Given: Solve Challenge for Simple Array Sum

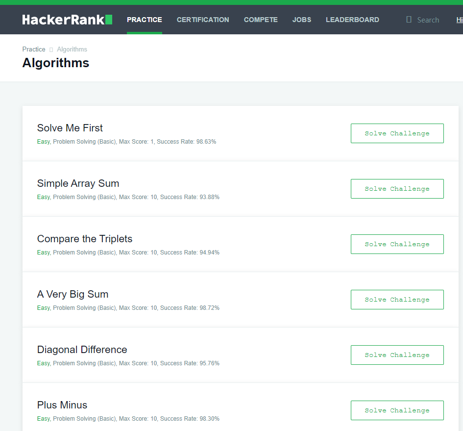Looking at the screenshot, I should tap(397, 189).
